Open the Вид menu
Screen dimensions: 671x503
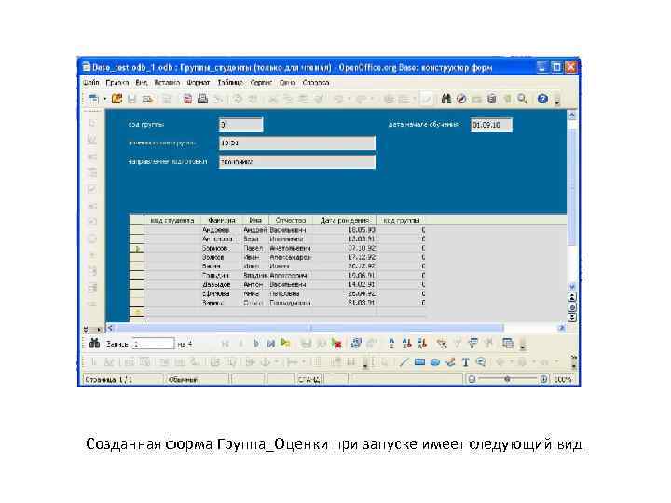coord(142,82)
